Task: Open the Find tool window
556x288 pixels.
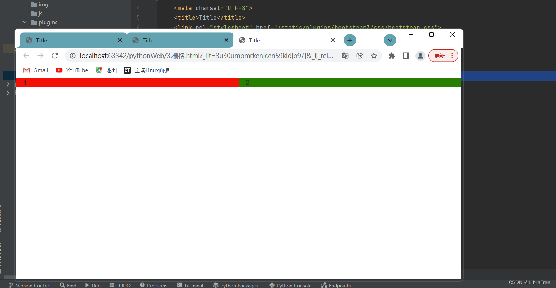Action: coord(68,285)
